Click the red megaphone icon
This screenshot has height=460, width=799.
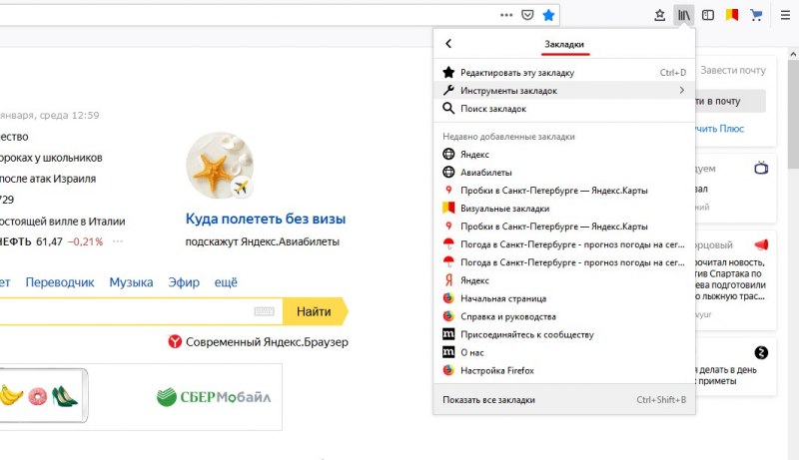pyautogui.click(x=761, y=244)
